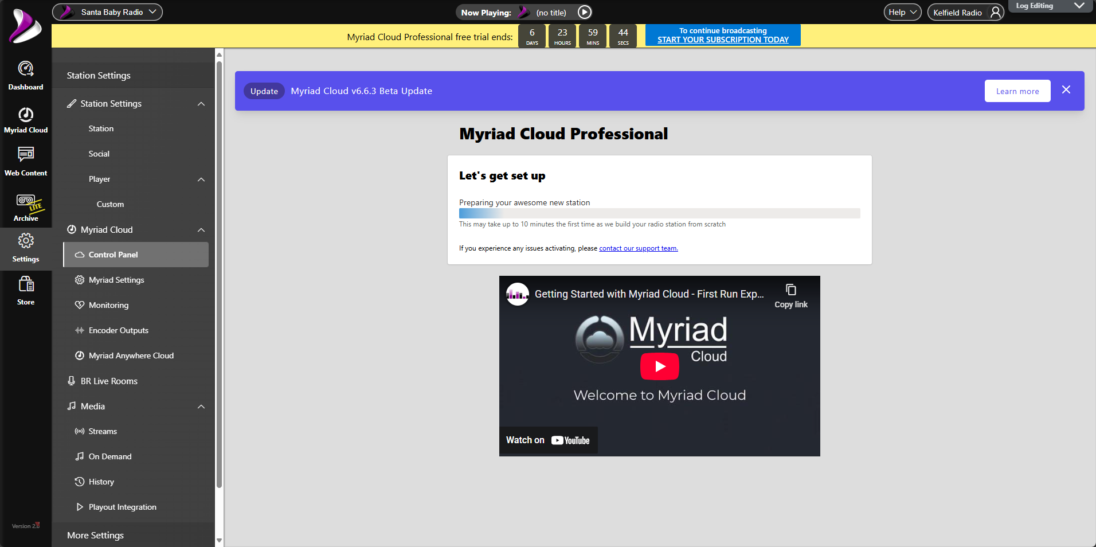The width and height of the screenshot is (1096, 547).
Task: Collapse the Myriad Cloud settings group
Action: click(201, 230)
